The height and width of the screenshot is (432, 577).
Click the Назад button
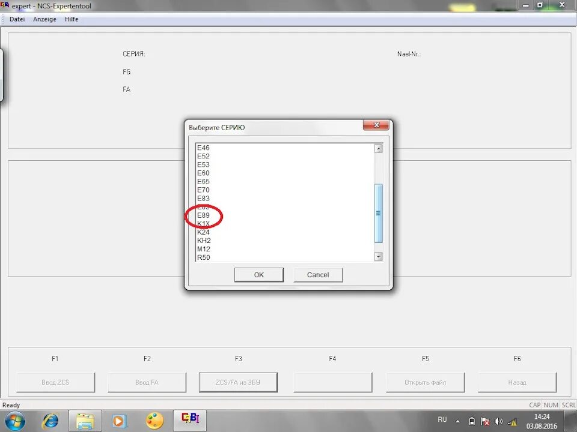pyautogui.click(x=517, y=382)
